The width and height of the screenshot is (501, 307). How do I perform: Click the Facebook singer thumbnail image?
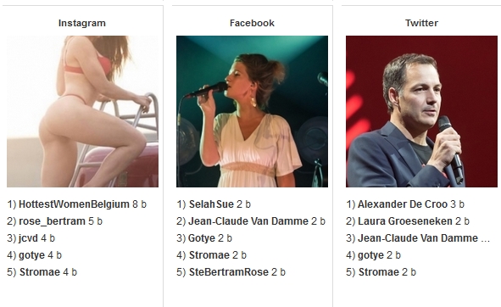252,111
